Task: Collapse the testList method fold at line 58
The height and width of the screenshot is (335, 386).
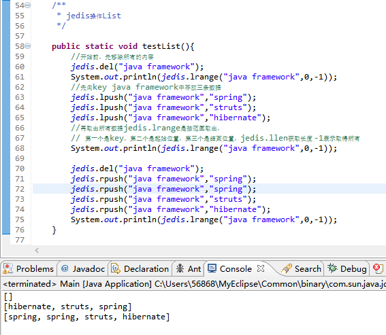Action: click(28, 46)
